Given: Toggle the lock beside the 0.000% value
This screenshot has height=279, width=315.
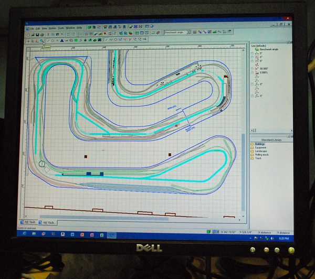Looking at the screenshot, I should point(253,72).
